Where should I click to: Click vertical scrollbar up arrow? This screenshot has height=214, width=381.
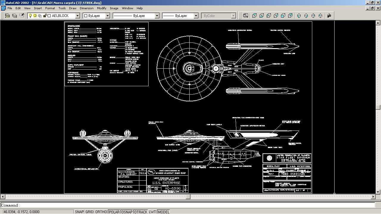click(378, 23)
